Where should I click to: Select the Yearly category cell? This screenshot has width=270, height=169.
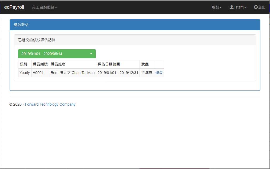click(25, 73)
